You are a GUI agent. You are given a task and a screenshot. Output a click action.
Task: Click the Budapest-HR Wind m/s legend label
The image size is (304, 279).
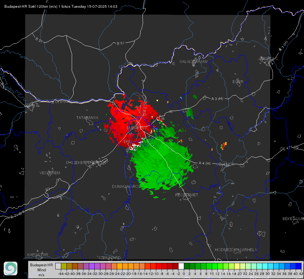pos(41,270)
